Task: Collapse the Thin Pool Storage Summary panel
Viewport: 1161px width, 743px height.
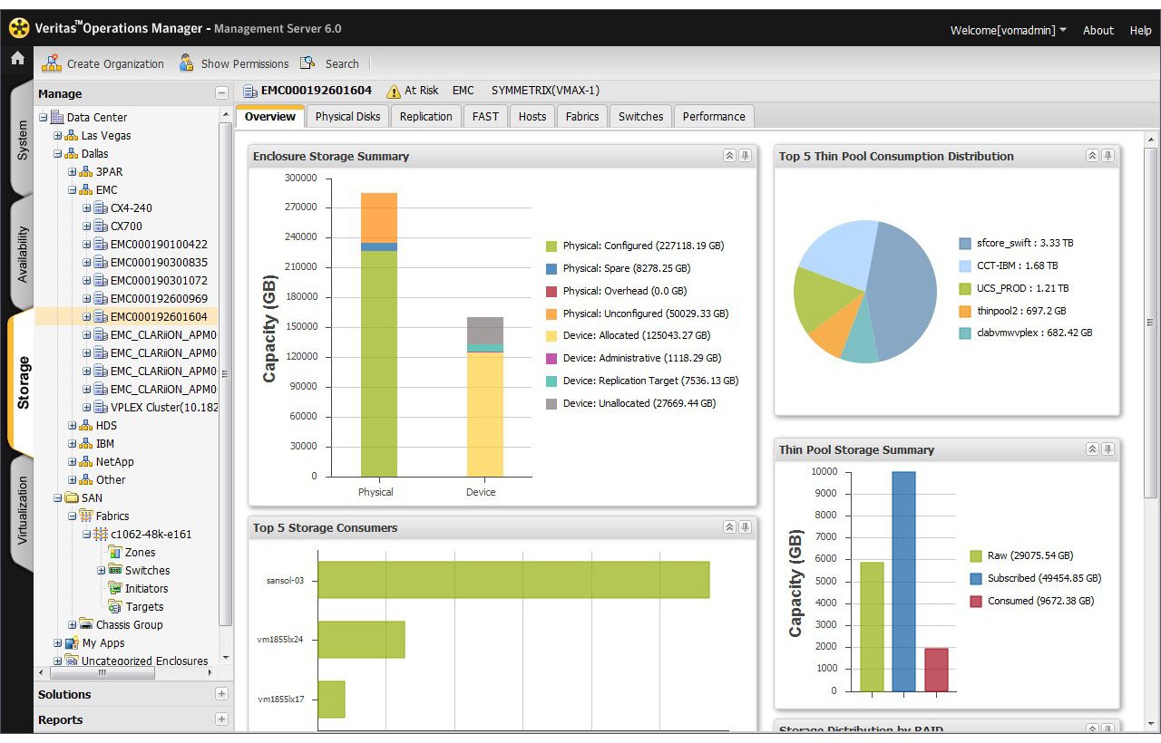Action: tap(1092, 449)
